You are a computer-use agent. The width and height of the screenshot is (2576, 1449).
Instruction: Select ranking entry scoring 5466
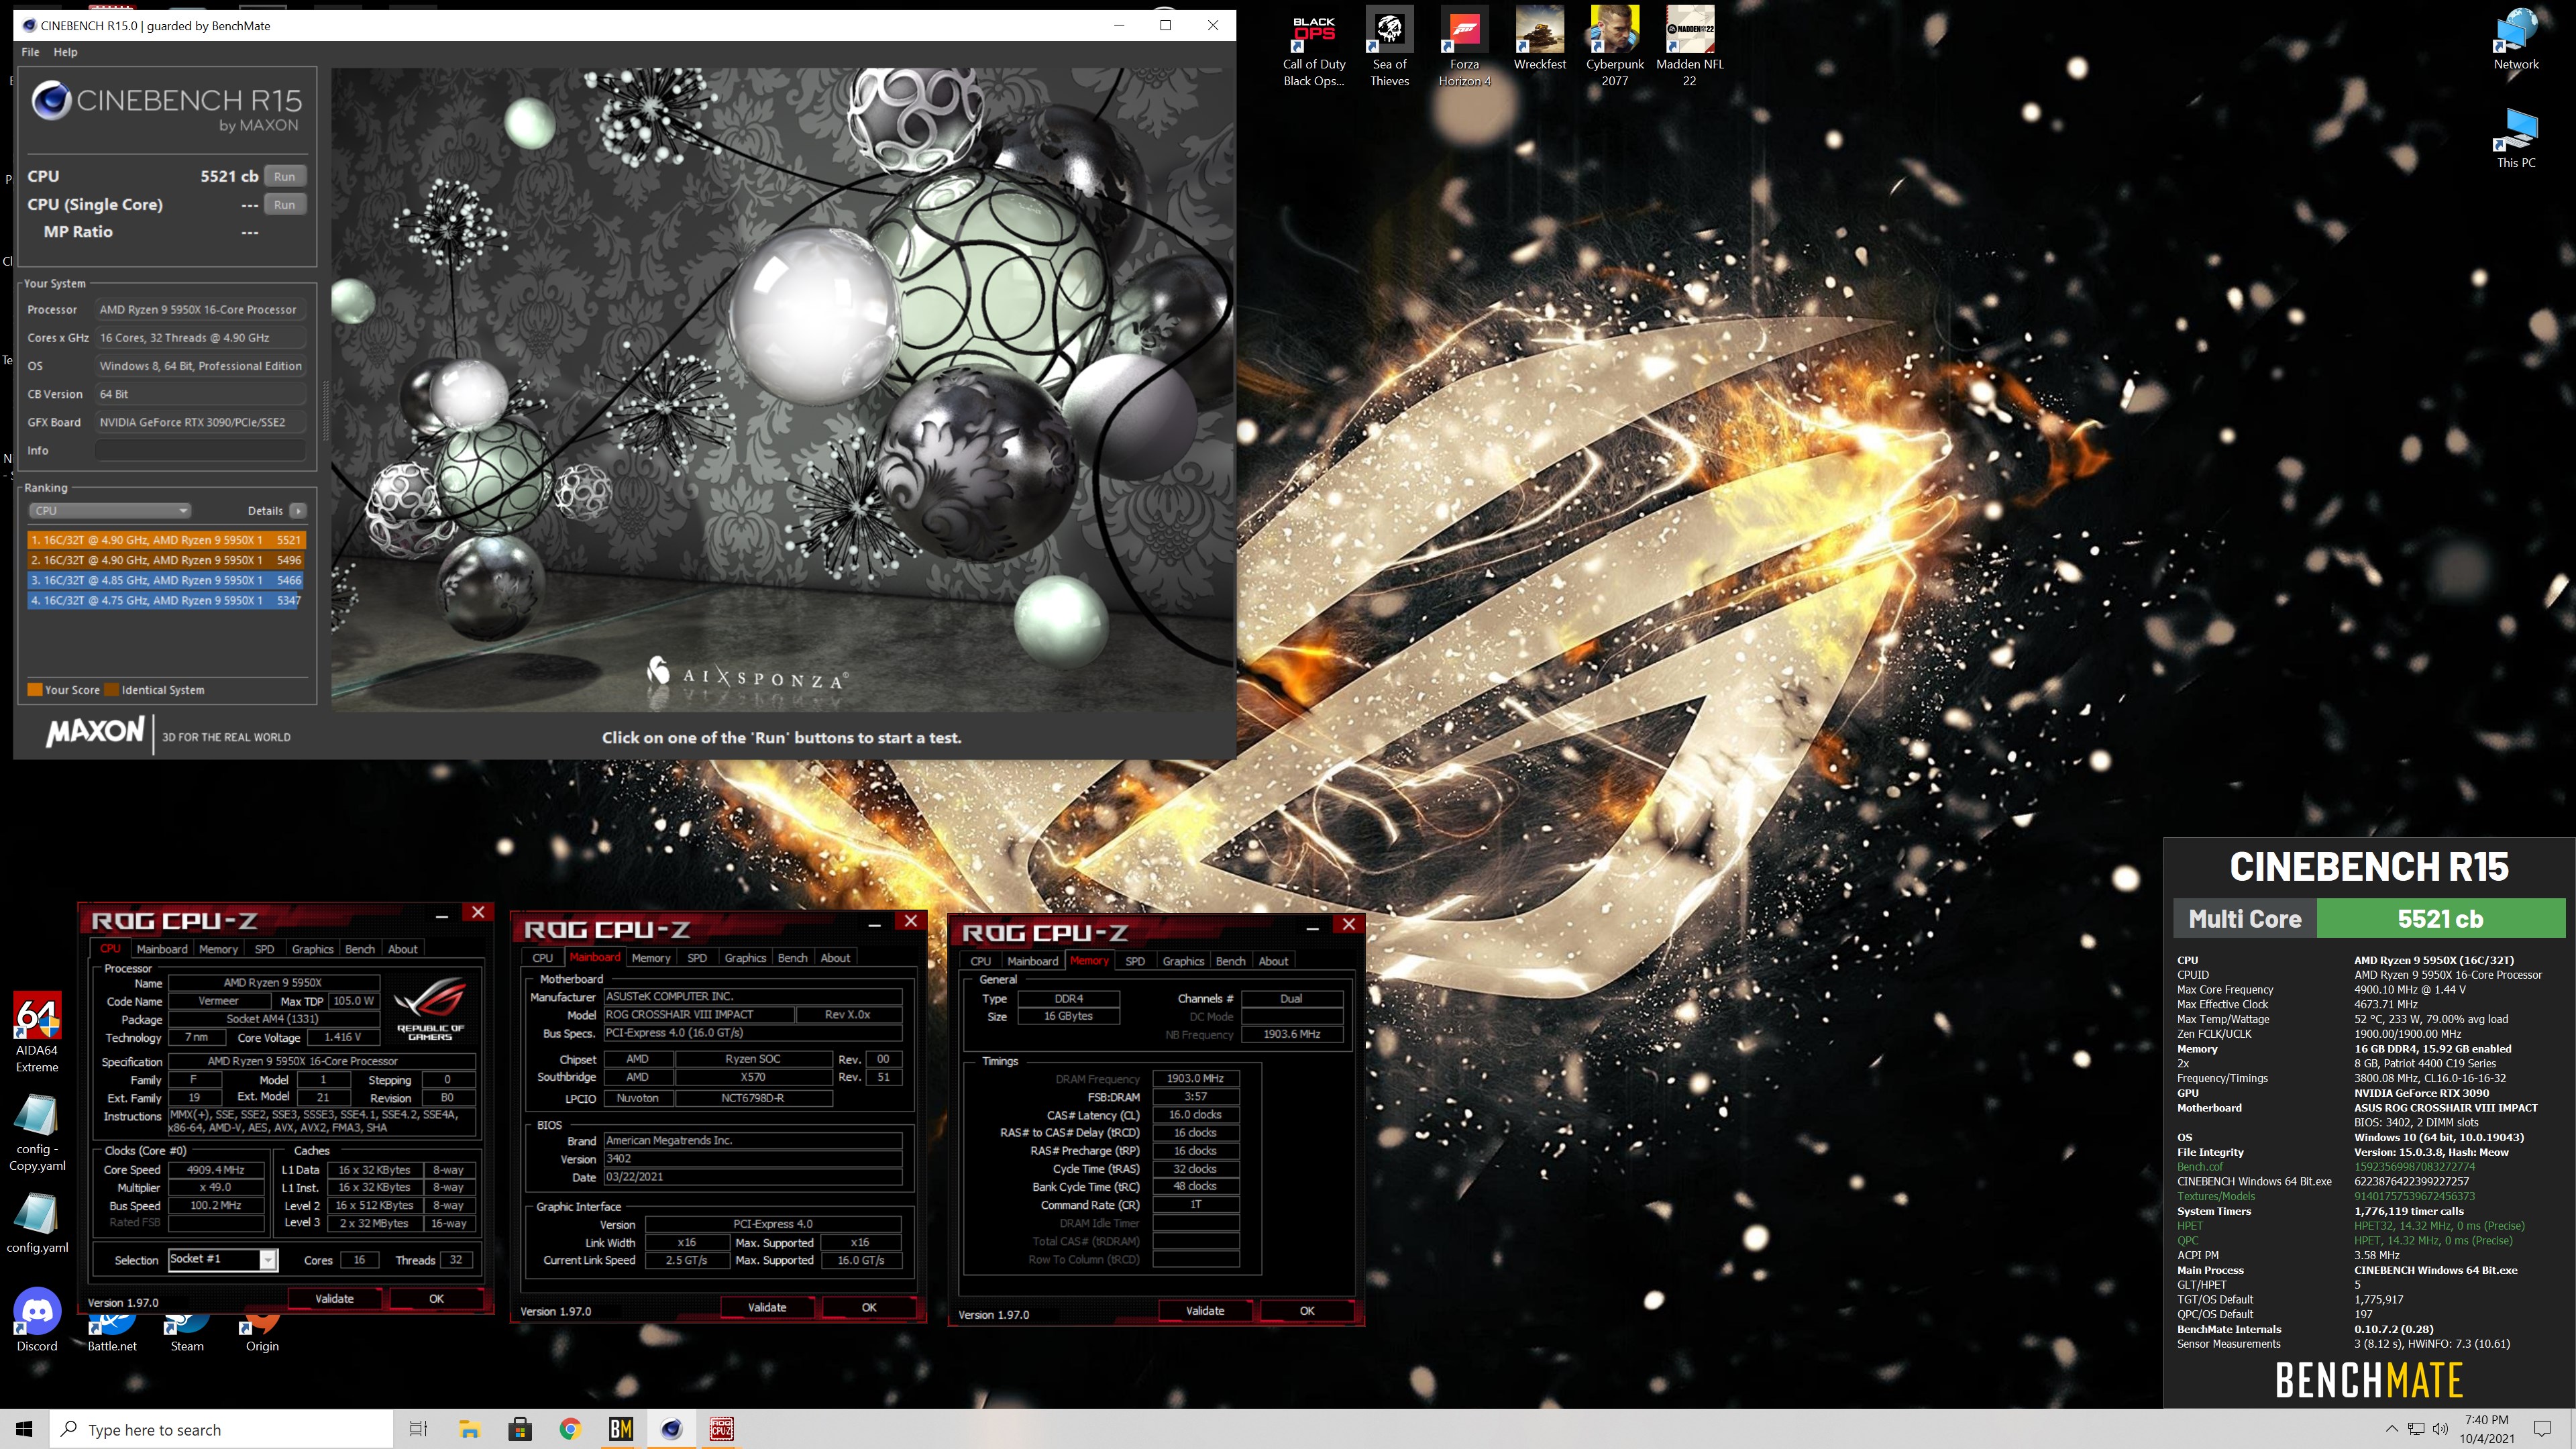pyautogui.click(x=166, y=580)
